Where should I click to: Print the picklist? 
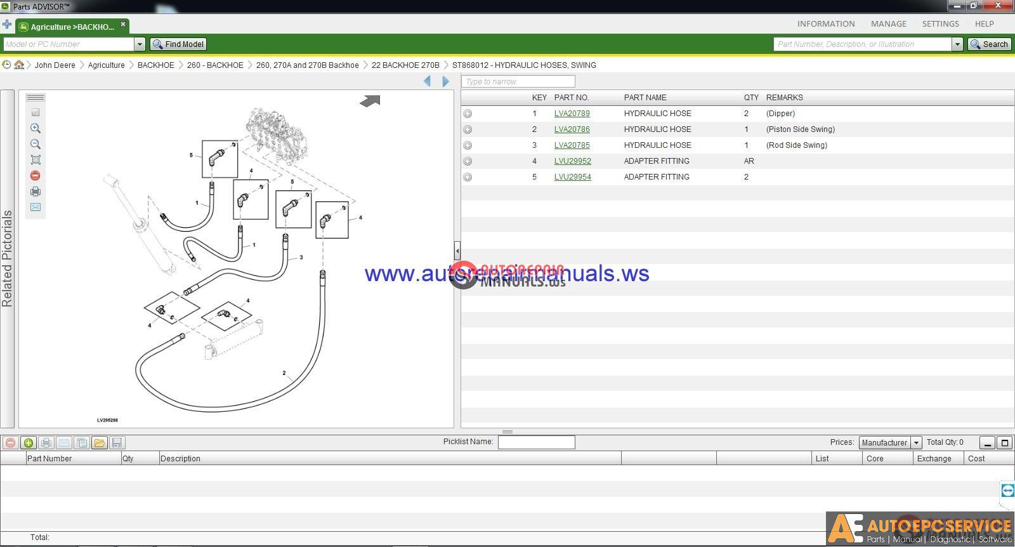coord(46,443)
